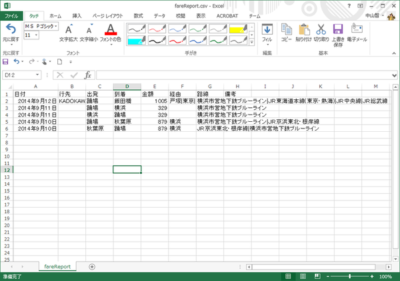400x281 pixels.
Task: Click the touch/mouse mode hand icon
Action: pos(45,62)
